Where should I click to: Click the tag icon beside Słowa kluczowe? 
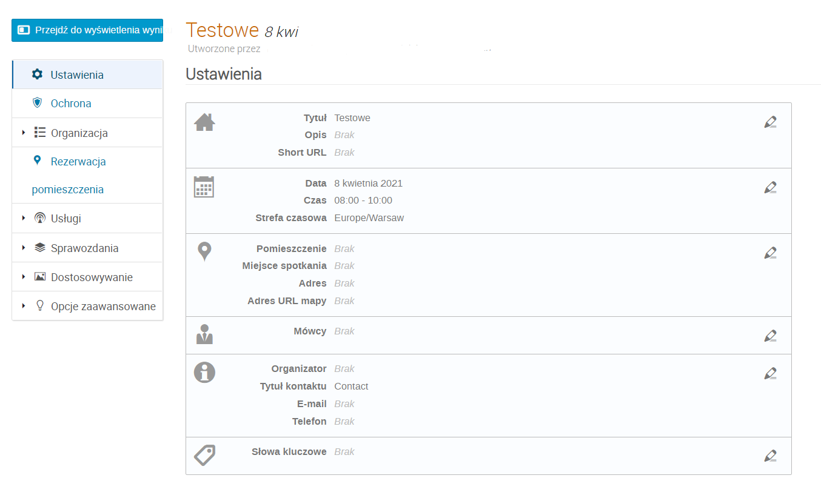[205, 454]
